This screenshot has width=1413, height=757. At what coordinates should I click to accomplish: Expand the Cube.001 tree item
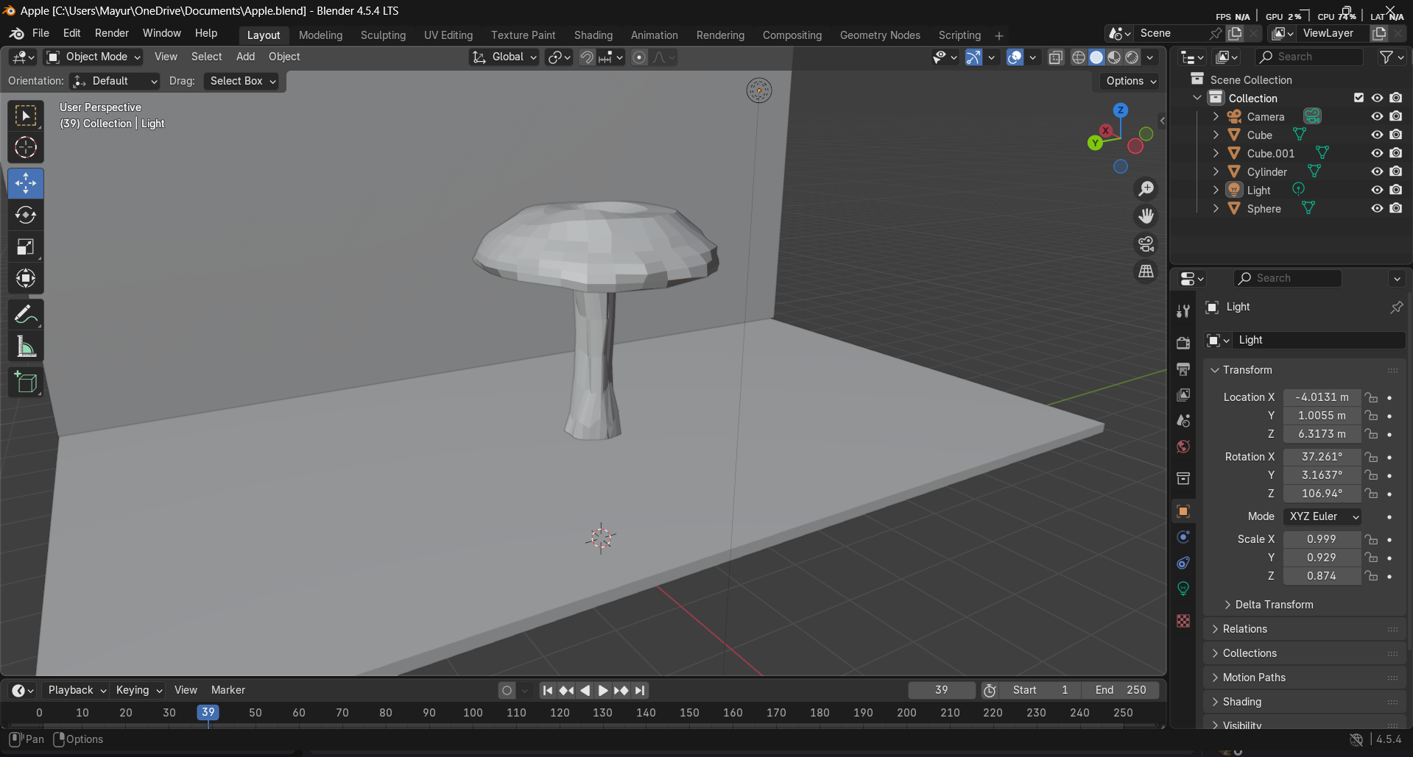(1216, 153)
